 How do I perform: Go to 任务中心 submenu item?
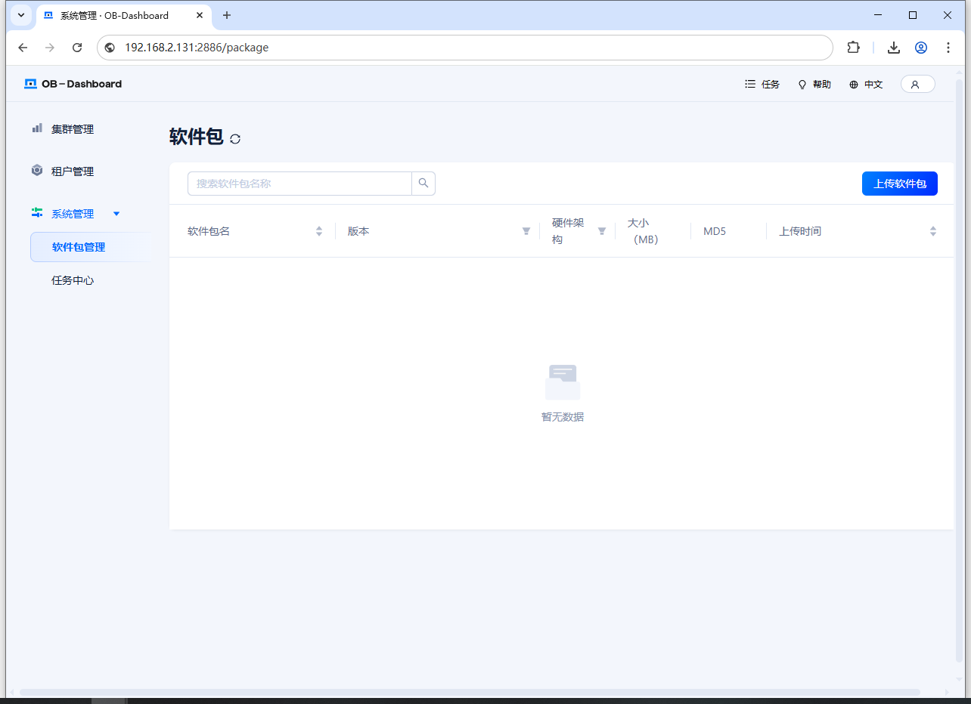pos(73,280)
